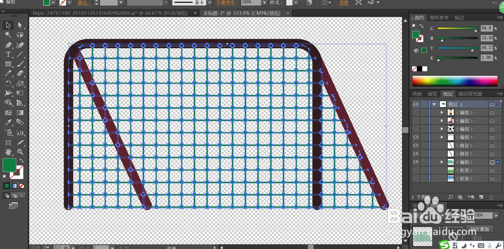Hide the first 路径 sublayer

pyautogui.click(x=416, y=145)
